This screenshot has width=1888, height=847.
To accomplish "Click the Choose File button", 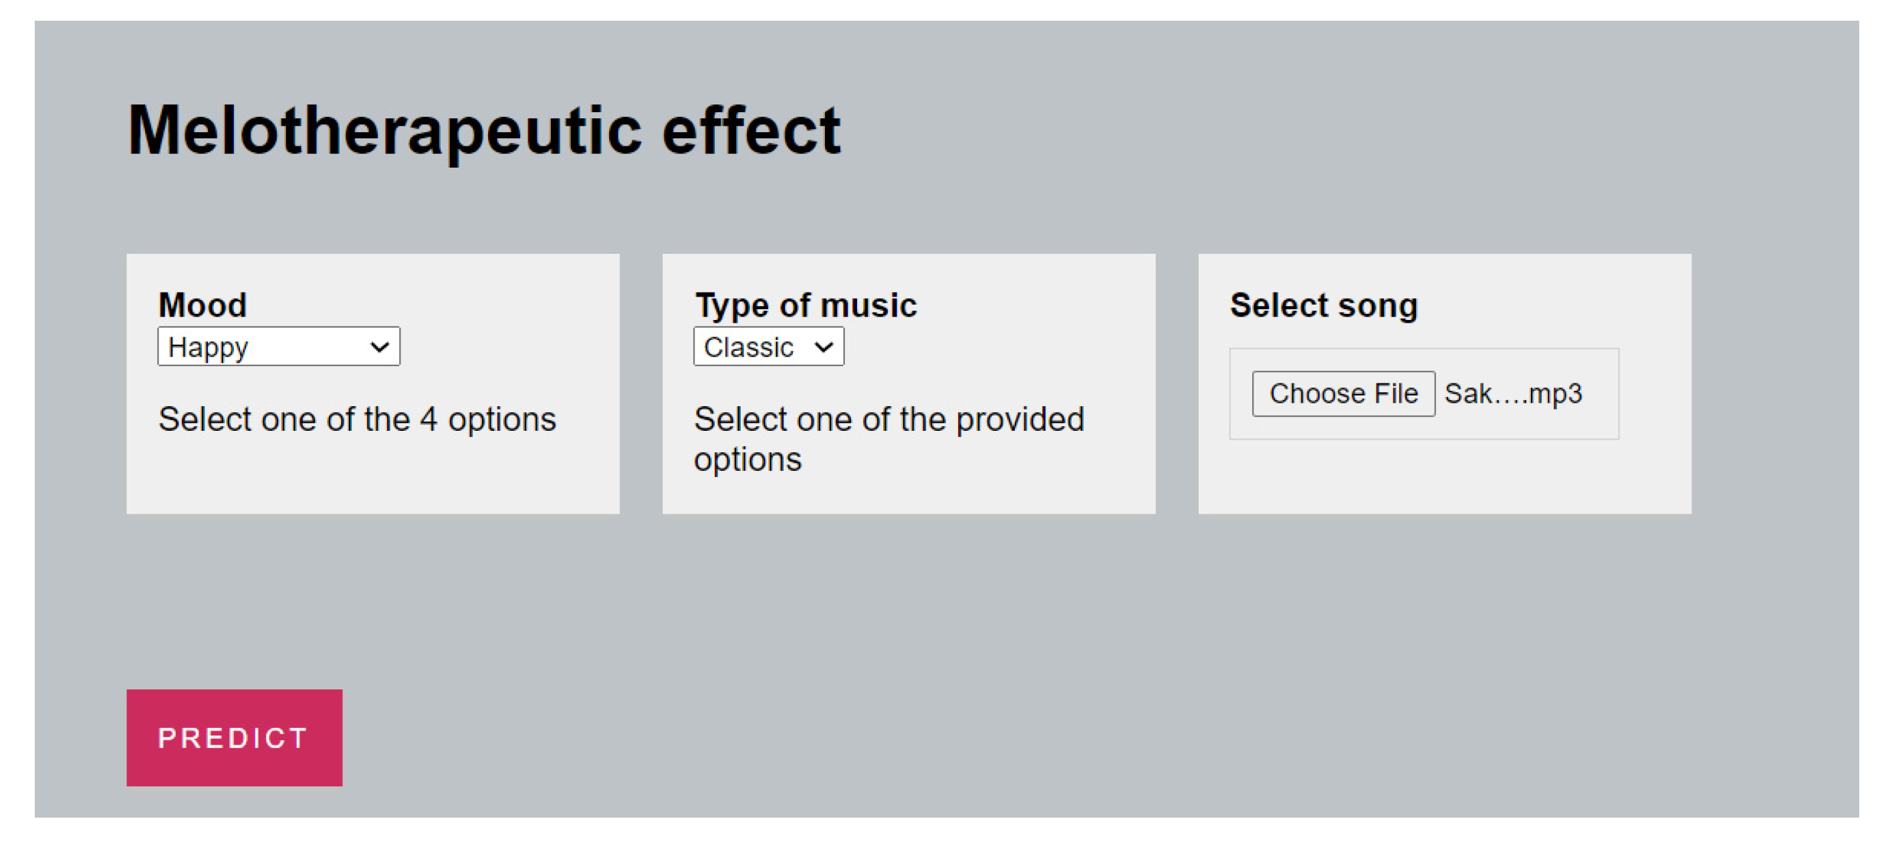I will 1342,394.
